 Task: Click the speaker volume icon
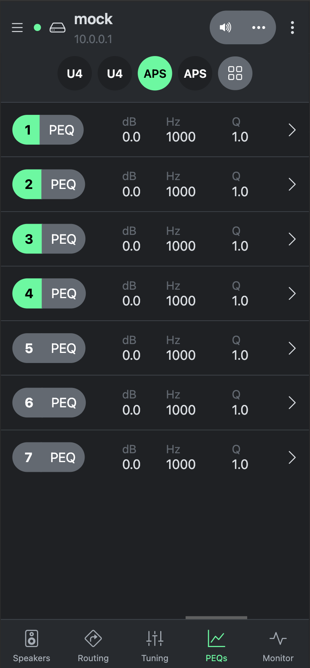click(225, 27)
